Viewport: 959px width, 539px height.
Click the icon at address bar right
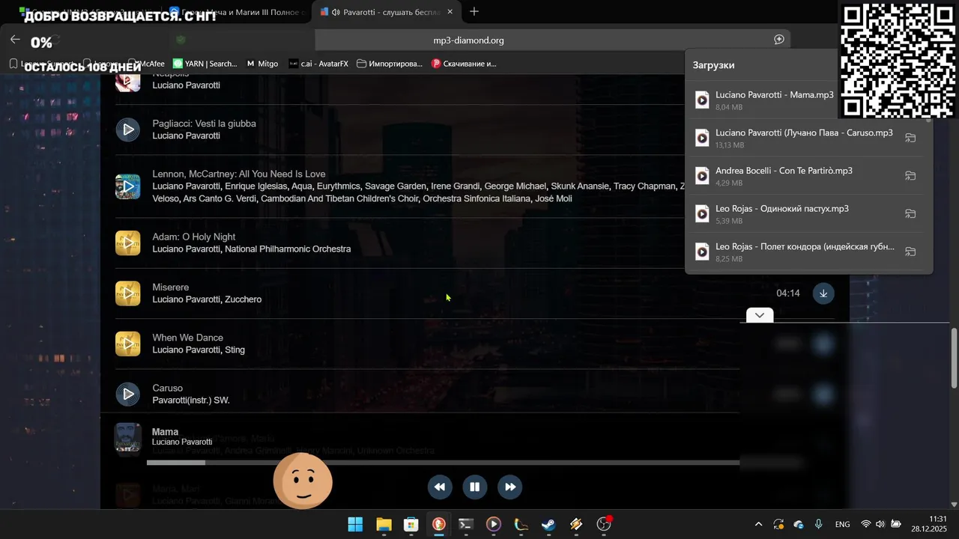pos(779,40)
